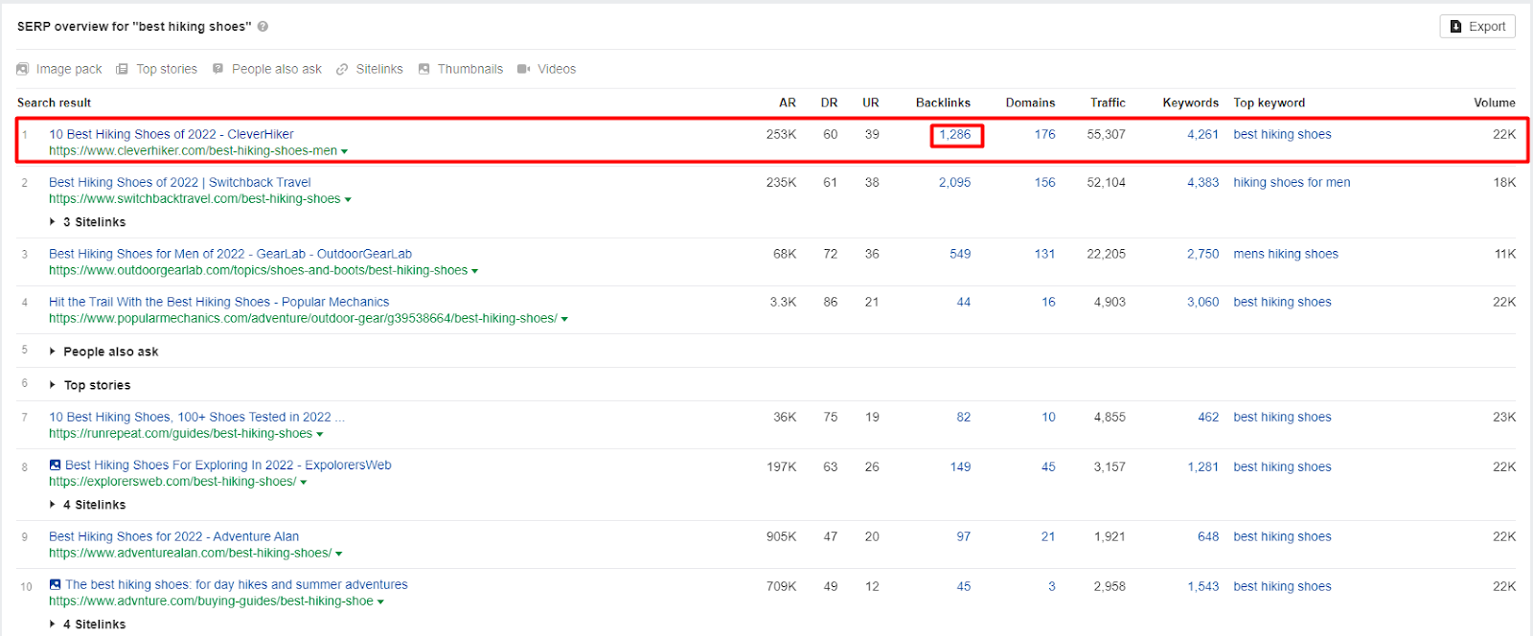Open 156 referring domains for Switchback Travel
1533x636 pixels.
(x=1045, y=182)
